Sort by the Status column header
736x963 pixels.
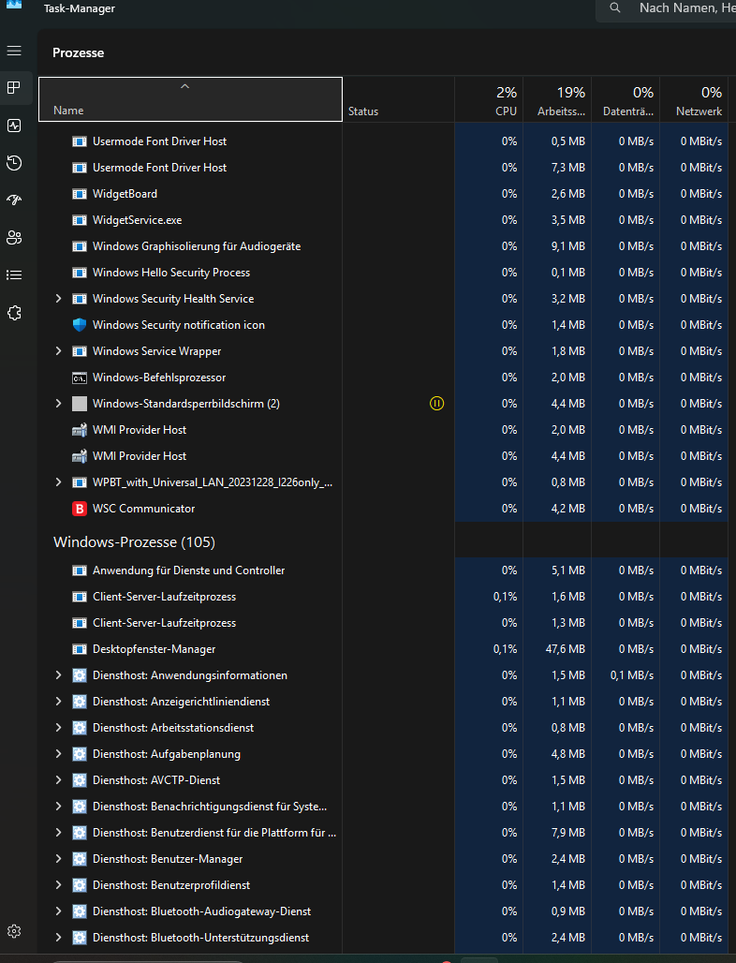[398, 99]
